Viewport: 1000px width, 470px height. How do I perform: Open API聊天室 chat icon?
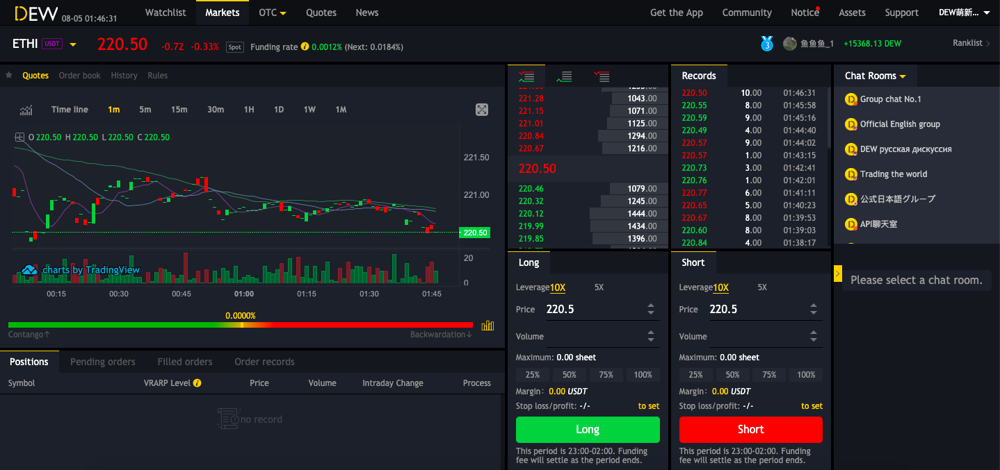coord(850,224)
